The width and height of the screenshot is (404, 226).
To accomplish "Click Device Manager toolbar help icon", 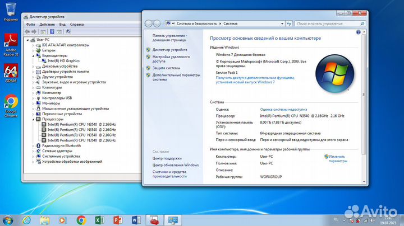I will pyautogui.click(x=52, y=31).
